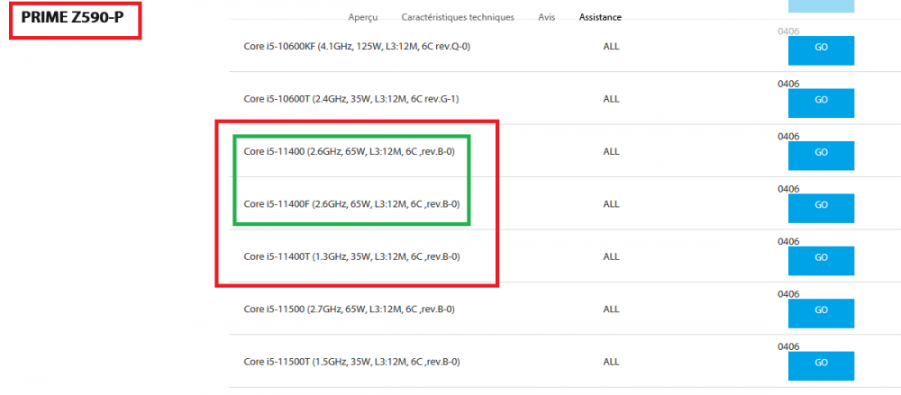Select Core i5-11500 (2.7GHz) text
Viewport: 901px width, 395px height.
coord(350,310)
